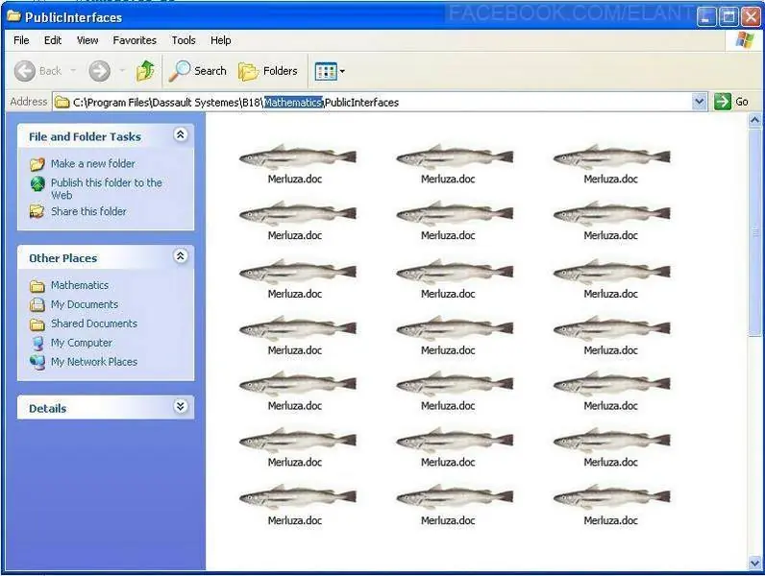Click the Shared Documents folder icon
The width and height of the screenshot is (765, 576).
37,324
